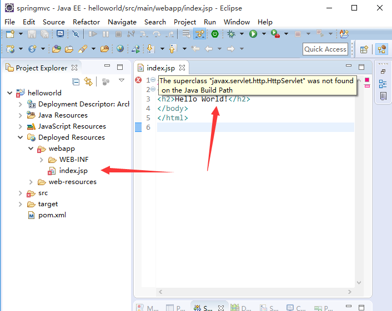Toggle the highlighted block selection toolbar button
This screenshot has width=392, height=311.
tap(199, 34)
